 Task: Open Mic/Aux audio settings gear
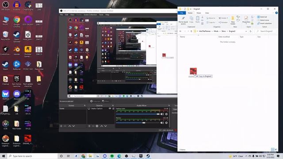166,123
